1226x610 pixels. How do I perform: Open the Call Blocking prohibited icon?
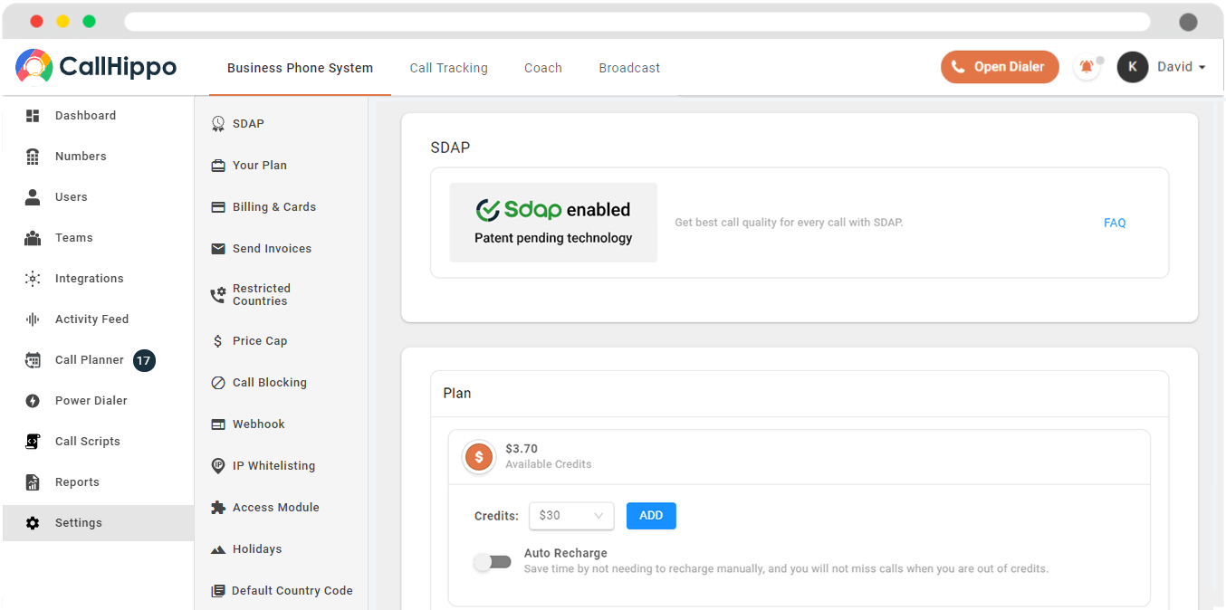[x=218, y=383]
